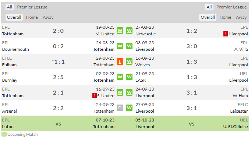Click Liverpool's W badge for Leicester match
251x141 pixels.
pos(129,108)
